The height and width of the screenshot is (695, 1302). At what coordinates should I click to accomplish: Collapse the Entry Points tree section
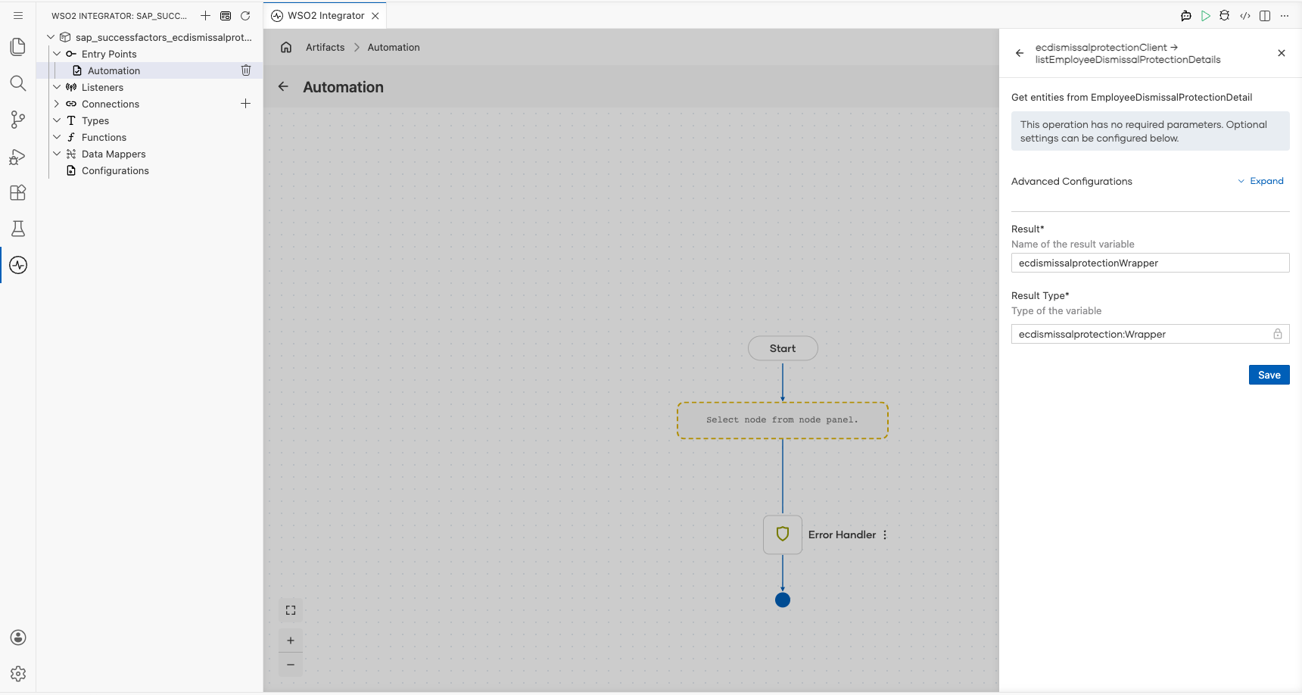[x=57, y=54]
